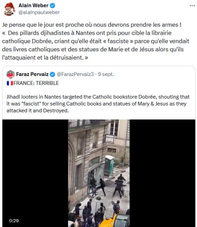The image size is (197, 227).
Task: Open the @FarazPervaiz3 handle
Action: [75, 75]
